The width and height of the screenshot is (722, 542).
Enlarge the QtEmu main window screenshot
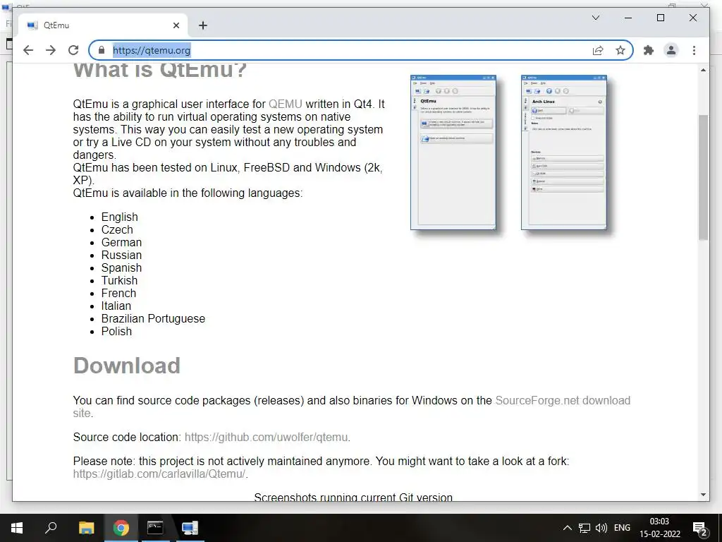click(453, 152)
